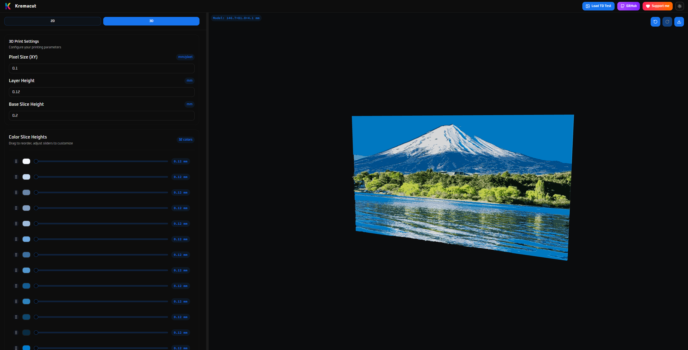
Task: Click the second light-blue color swatch
Action: [x=26, y=177]
